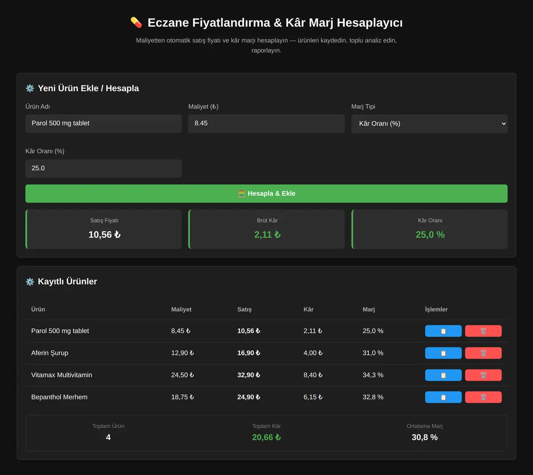This screenshot has width=533, height=475.
Task: Click the Kâr Oranı result card
Action: click(x=430, y=229)
